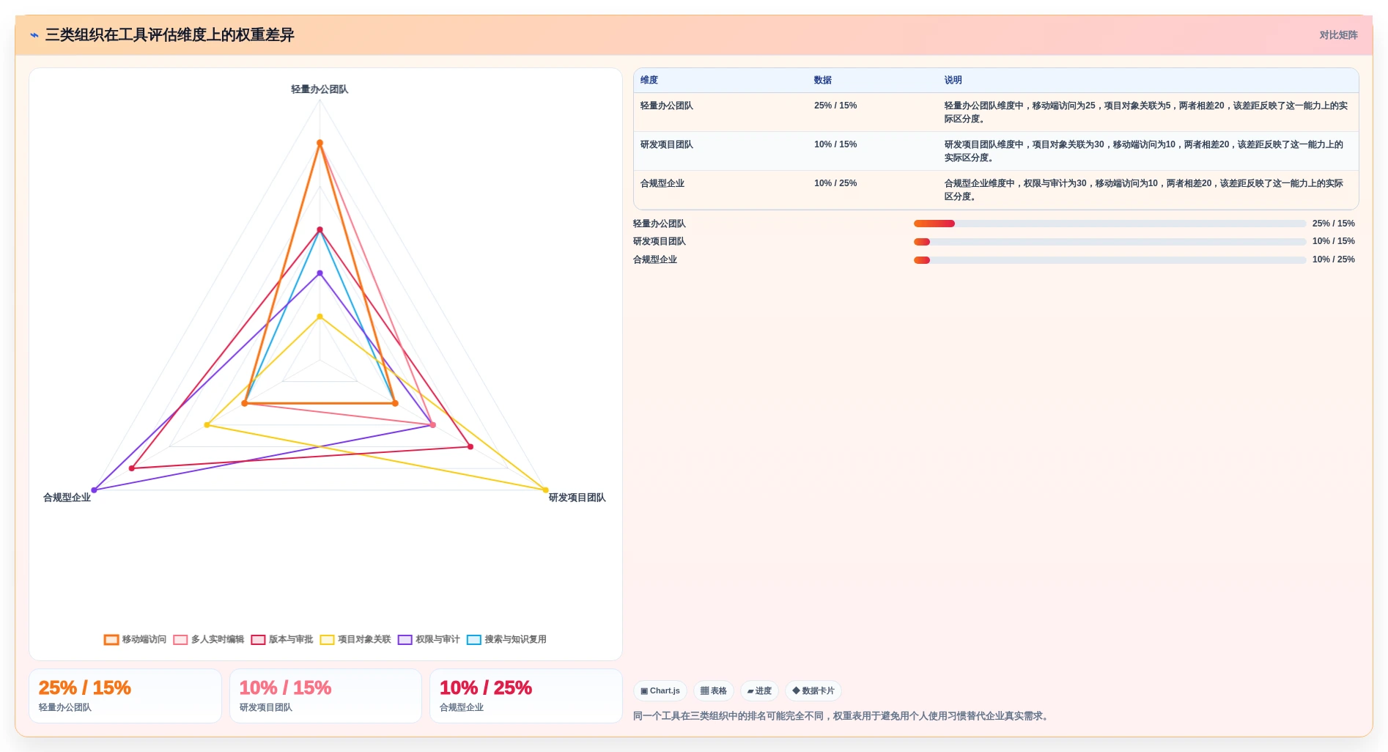Image resolution: width=1388 pixels, height=752 pixels.
Task: Open the 10% / 15% 研发项目团队 data card
Action: [325, 696]
